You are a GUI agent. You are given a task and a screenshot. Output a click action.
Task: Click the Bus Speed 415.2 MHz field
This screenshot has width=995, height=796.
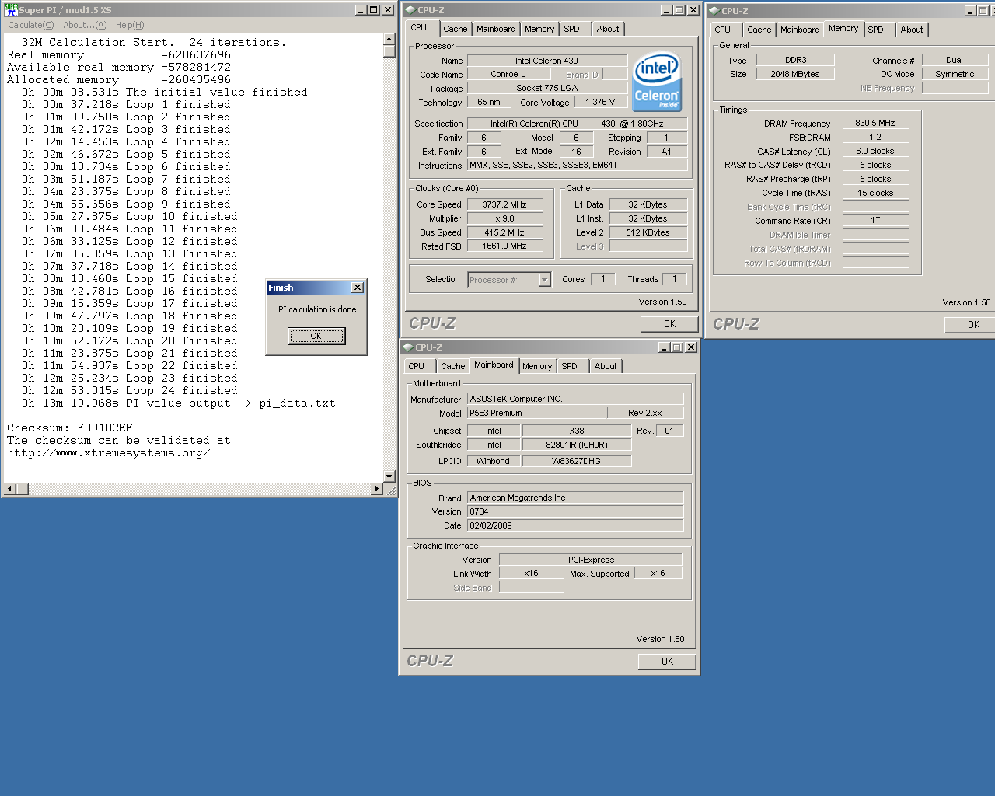(x=504, y=232)
